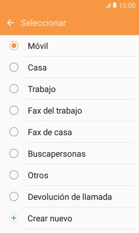Tap the Crear nuevo label

point(50,218)
